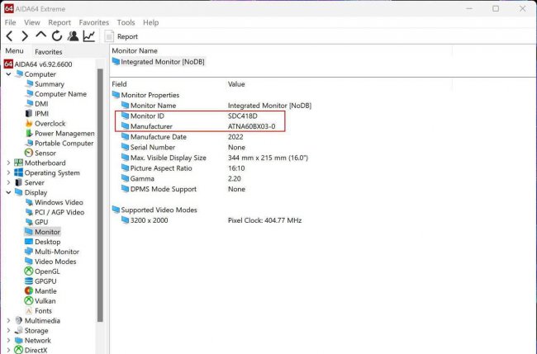Open the IPMI tree item
Screen dimensions: 537x354
click(x=37, y=114)
